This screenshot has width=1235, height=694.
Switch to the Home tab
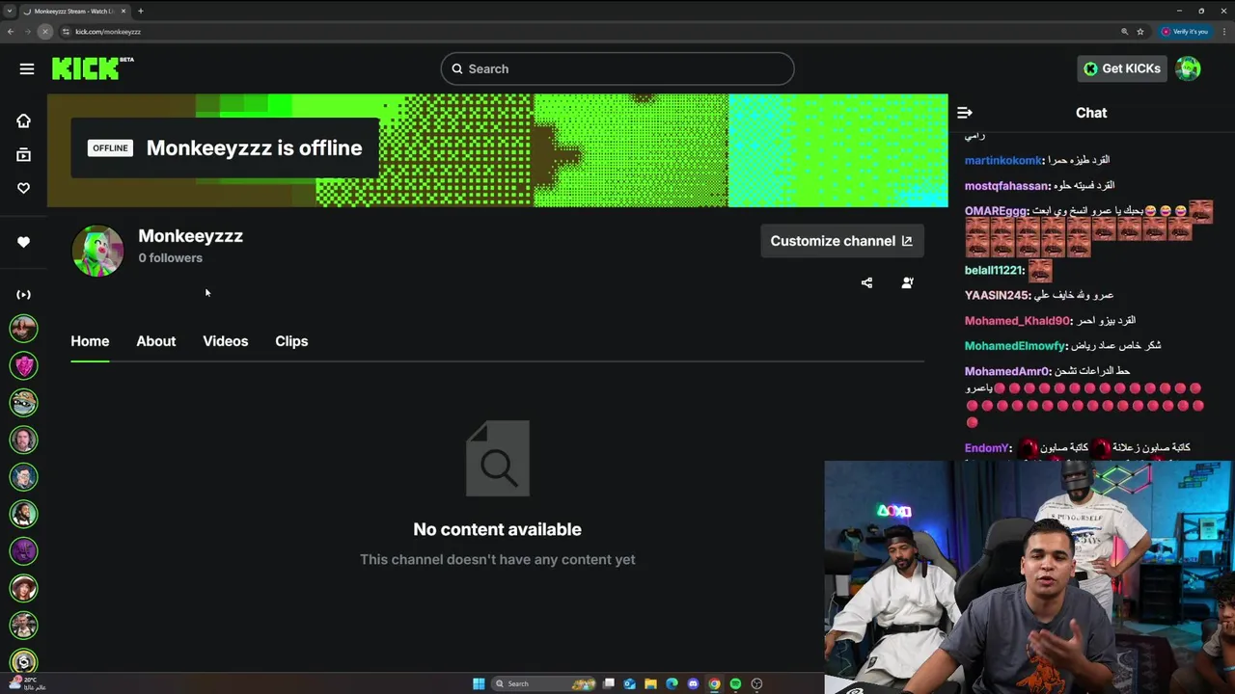point(90,341)
